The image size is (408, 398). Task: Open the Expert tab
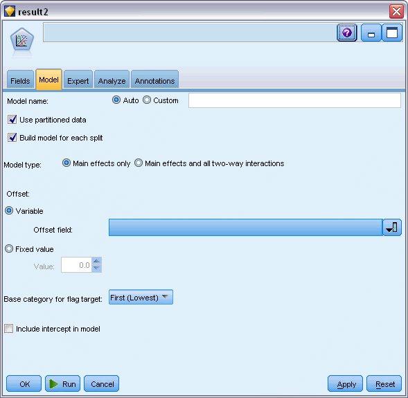tap(78, 80)
